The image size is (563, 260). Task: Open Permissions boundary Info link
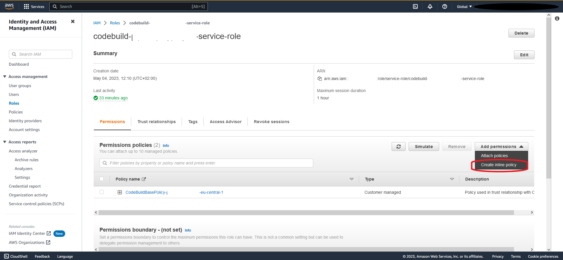coord(188,230)
